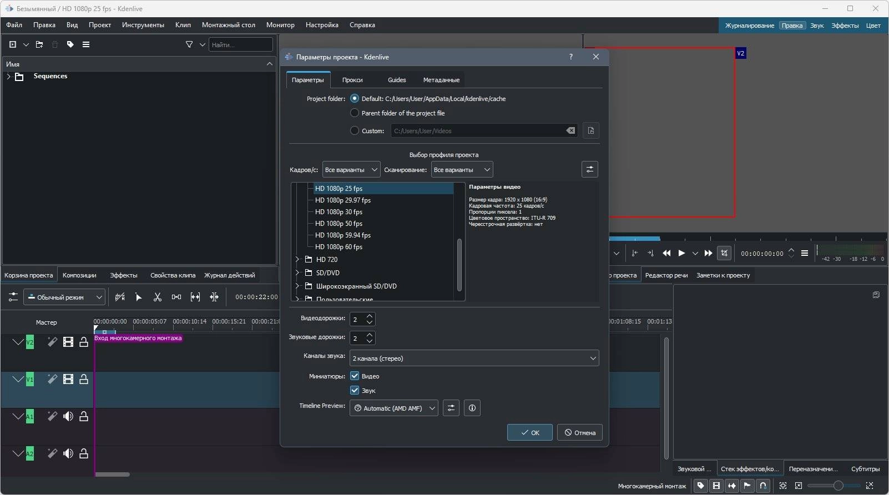Image resolution: width=889 pixels, height=495 pixels.
Task: Expand the Sequences folder in project bin
Action: point(8,77)
